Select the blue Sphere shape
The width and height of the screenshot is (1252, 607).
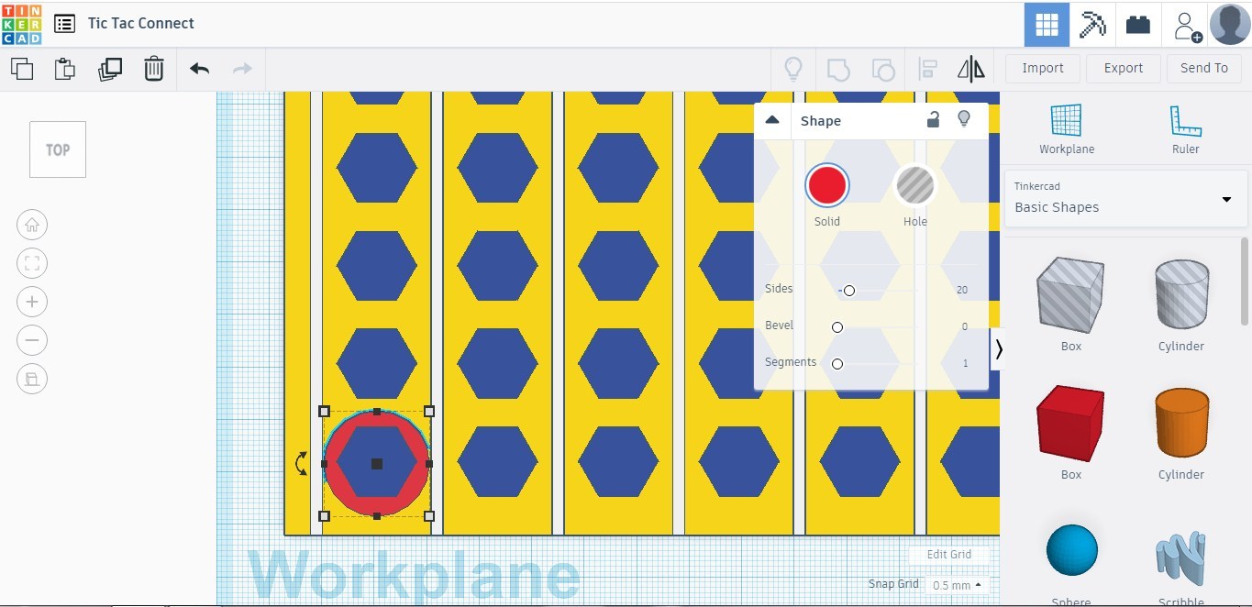tap(1069, 550)
